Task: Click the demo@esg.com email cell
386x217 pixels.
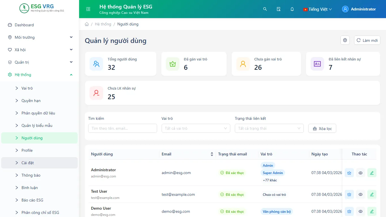Action: click(x=176, y=211)
